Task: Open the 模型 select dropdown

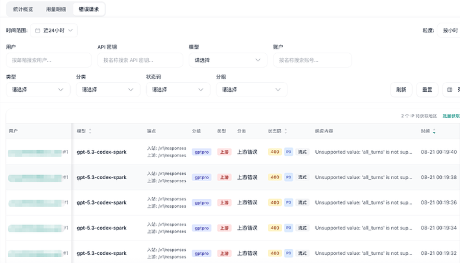Action: 228,61
